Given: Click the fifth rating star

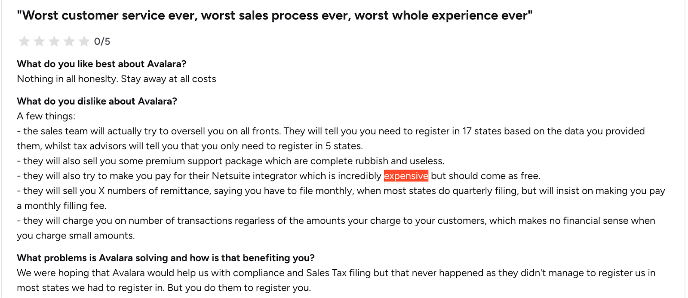Looking at the screenshot, I should (84, 41).
